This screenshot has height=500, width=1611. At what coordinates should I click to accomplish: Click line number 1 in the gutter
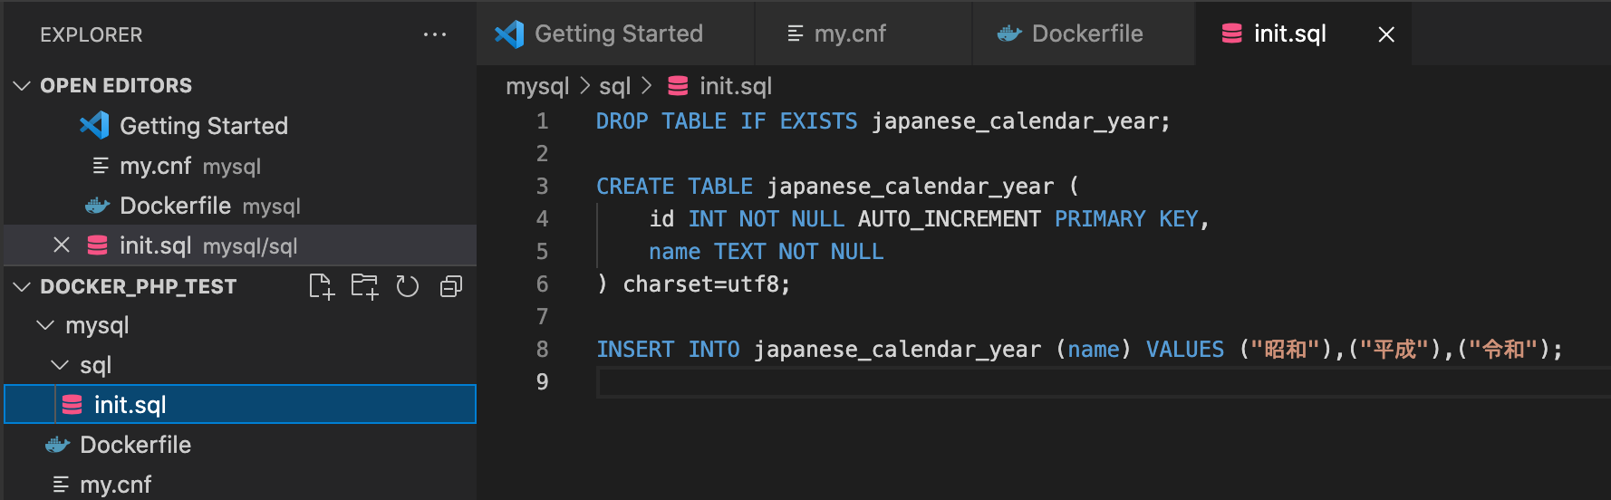click(x=542, y=121)
